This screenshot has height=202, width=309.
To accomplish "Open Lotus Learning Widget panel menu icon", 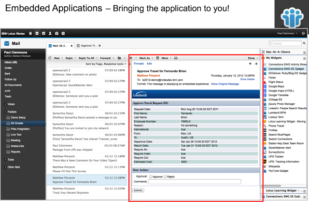I will [x=305, y=191].
